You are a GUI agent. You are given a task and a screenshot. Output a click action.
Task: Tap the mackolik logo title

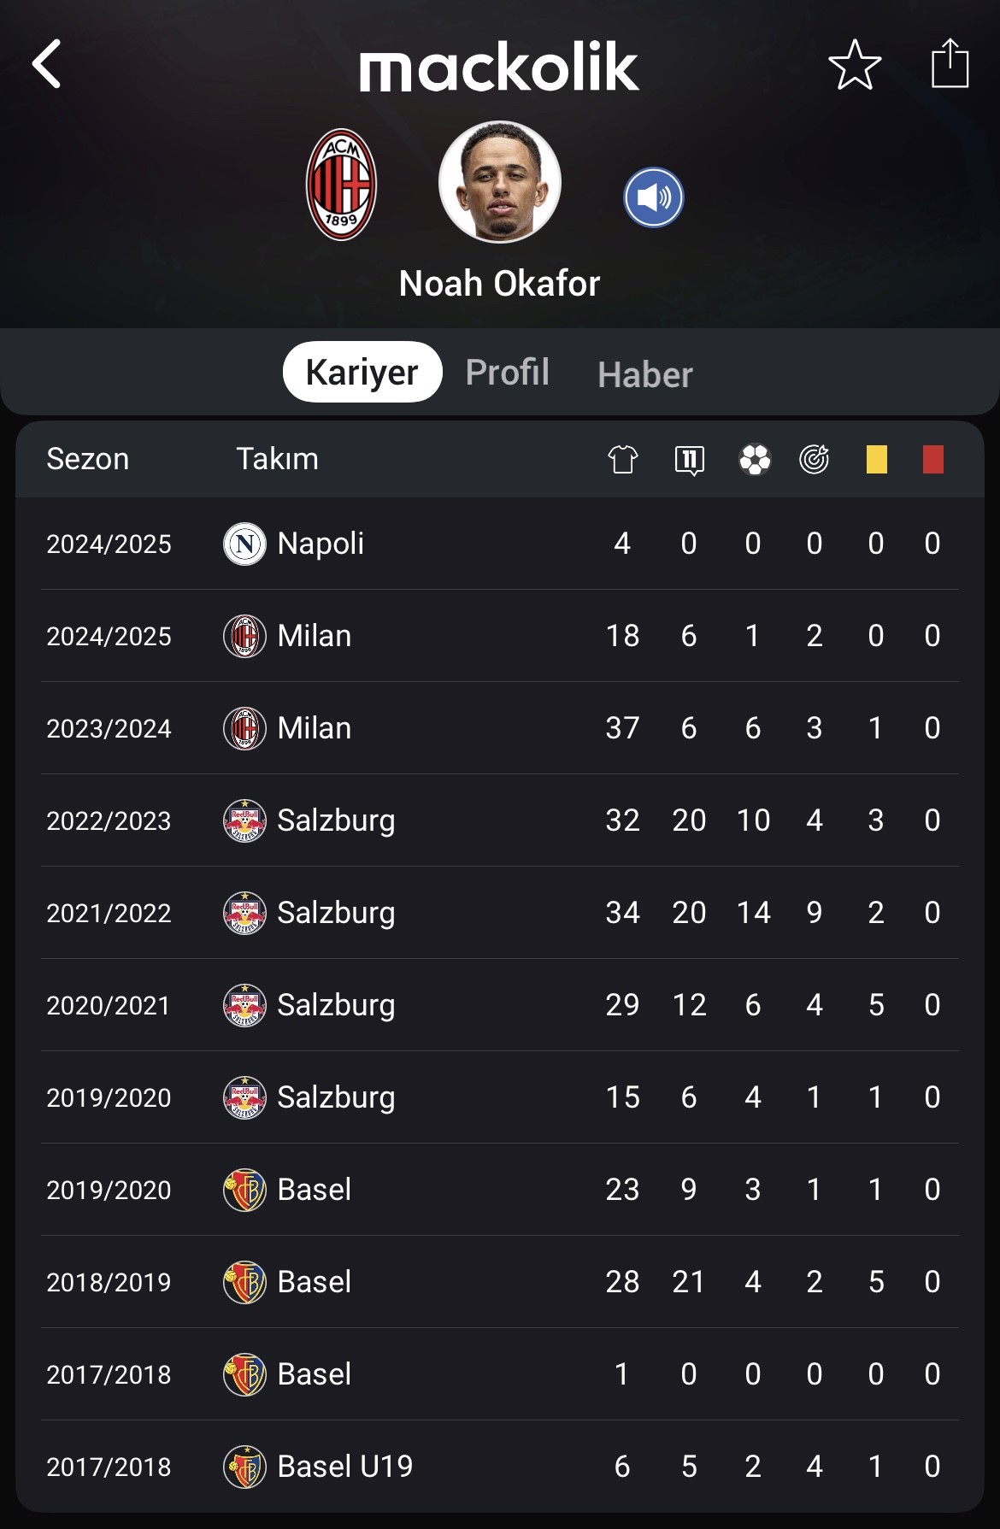pos(499,67)
